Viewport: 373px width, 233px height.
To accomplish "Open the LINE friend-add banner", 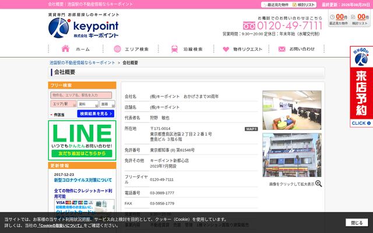I will coord(82,140).
